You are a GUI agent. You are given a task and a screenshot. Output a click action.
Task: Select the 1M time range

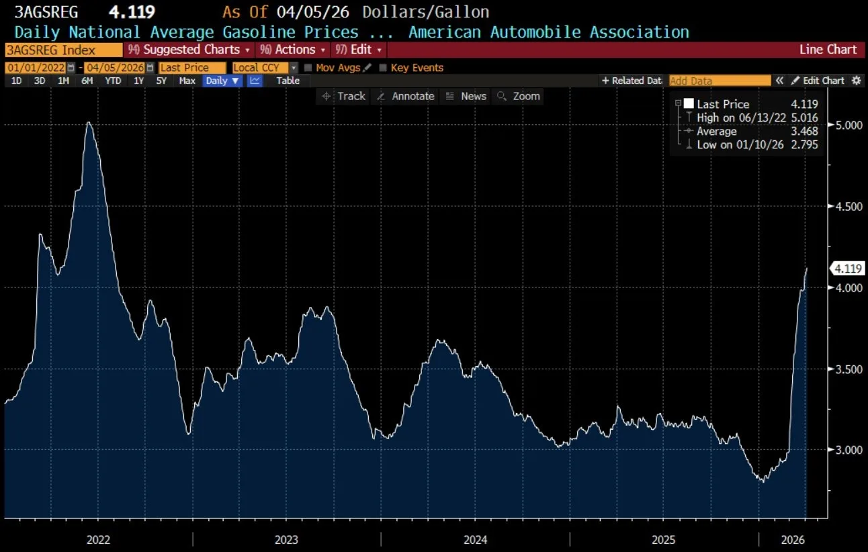point(63,81)
